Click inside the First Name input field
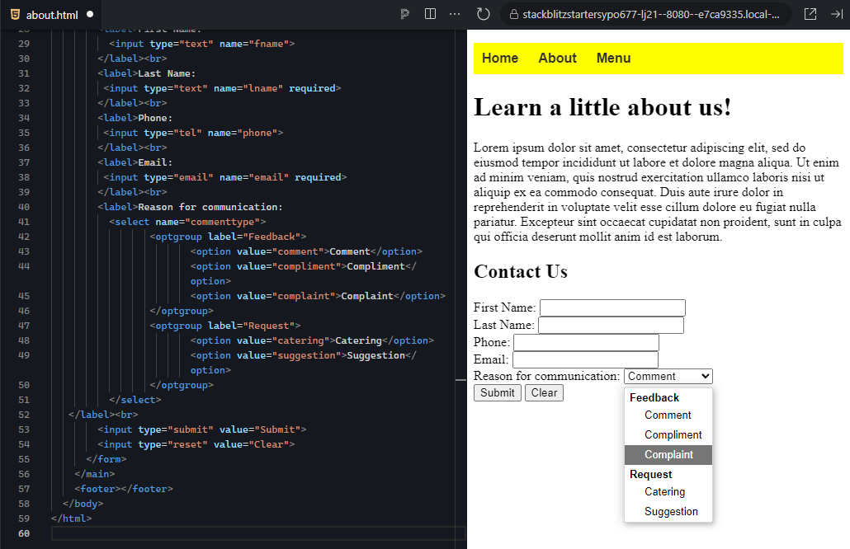This screenshot has height=549, width=850. click(x=612, y=307)
